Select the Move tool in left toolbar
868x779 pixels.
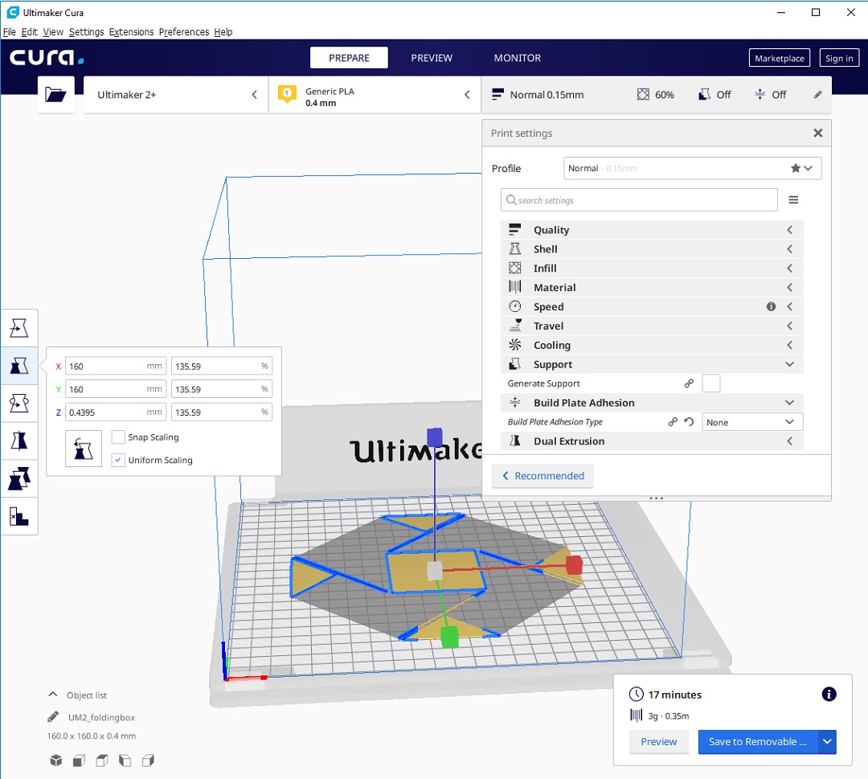coord(19,328)
